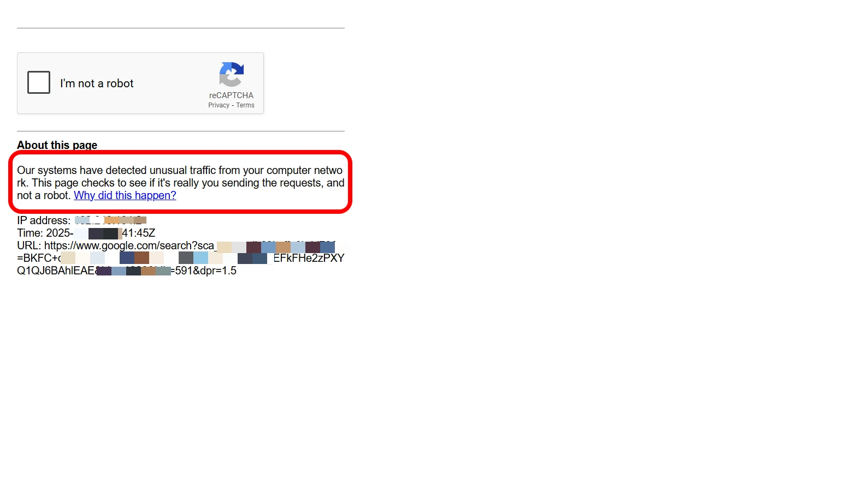Open the reCAPTCHA Terms link
The height and width of the screenshot is (480, 862).
point(245,105)
